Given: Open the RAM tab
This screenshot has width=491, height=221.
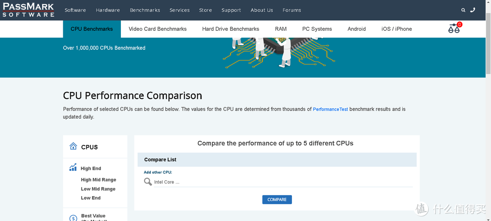Looking at the screenshot, I should [x=281, y=29].
